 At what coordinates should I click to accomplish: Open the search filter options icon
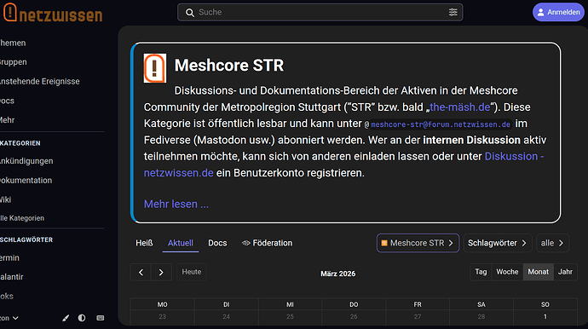(x=453, y=13)
